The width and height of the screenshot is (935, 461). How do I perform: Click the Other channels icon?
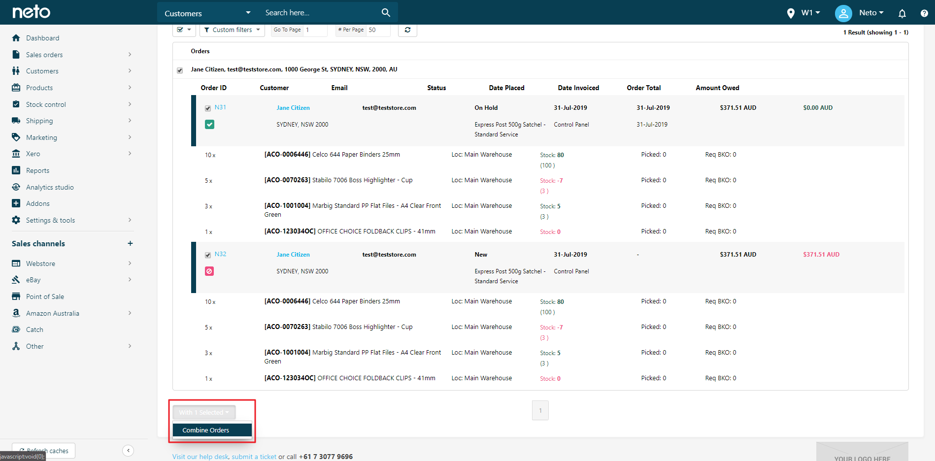(x=16, y=346)
